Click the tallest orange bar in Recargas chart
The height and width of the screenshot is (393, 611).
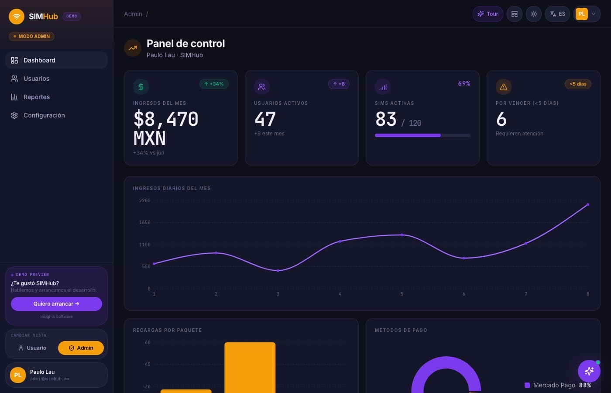coord(250,368)
